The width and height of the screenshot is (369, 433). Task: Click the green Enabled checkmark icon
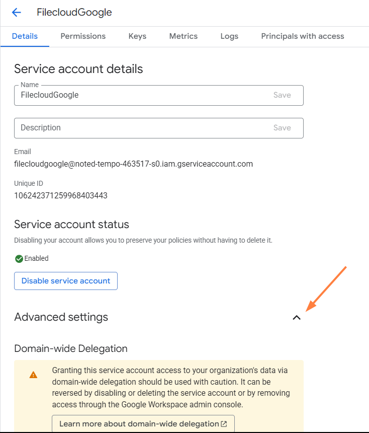click(19, 259)
